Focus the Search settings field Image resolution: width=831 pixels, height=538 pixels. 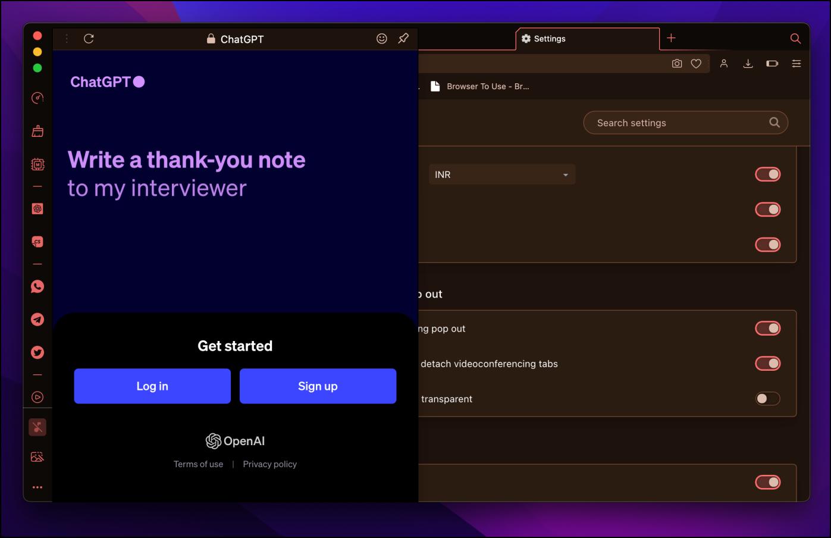[685, 123]
